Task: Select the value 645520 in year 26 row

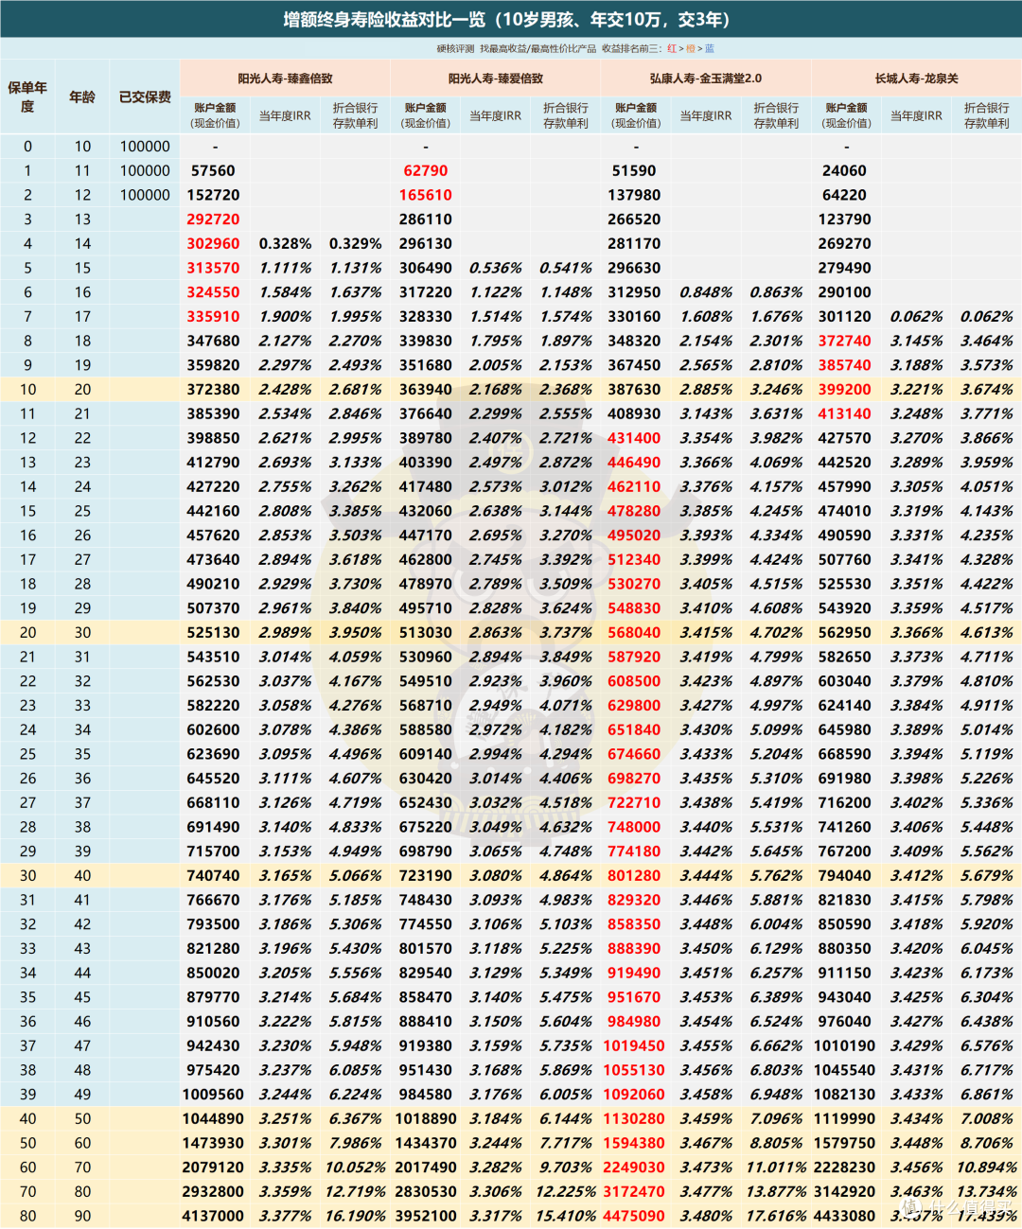Action: point(213,779)
